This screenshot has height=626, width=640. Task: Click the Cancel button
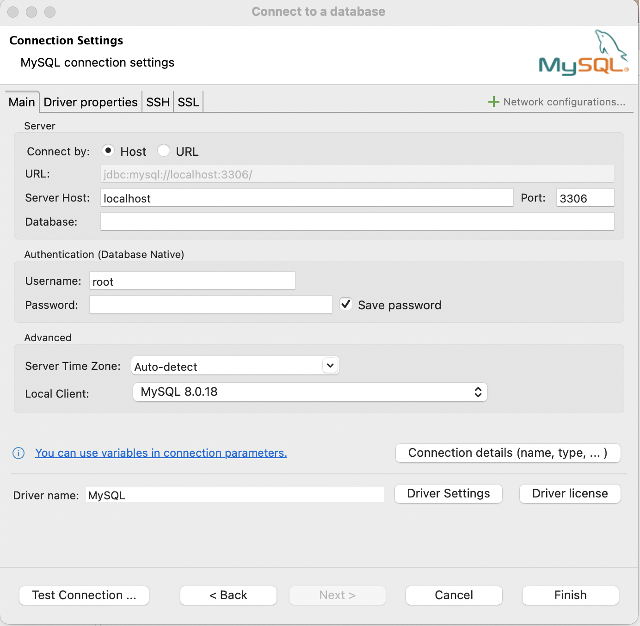point(454,595)
